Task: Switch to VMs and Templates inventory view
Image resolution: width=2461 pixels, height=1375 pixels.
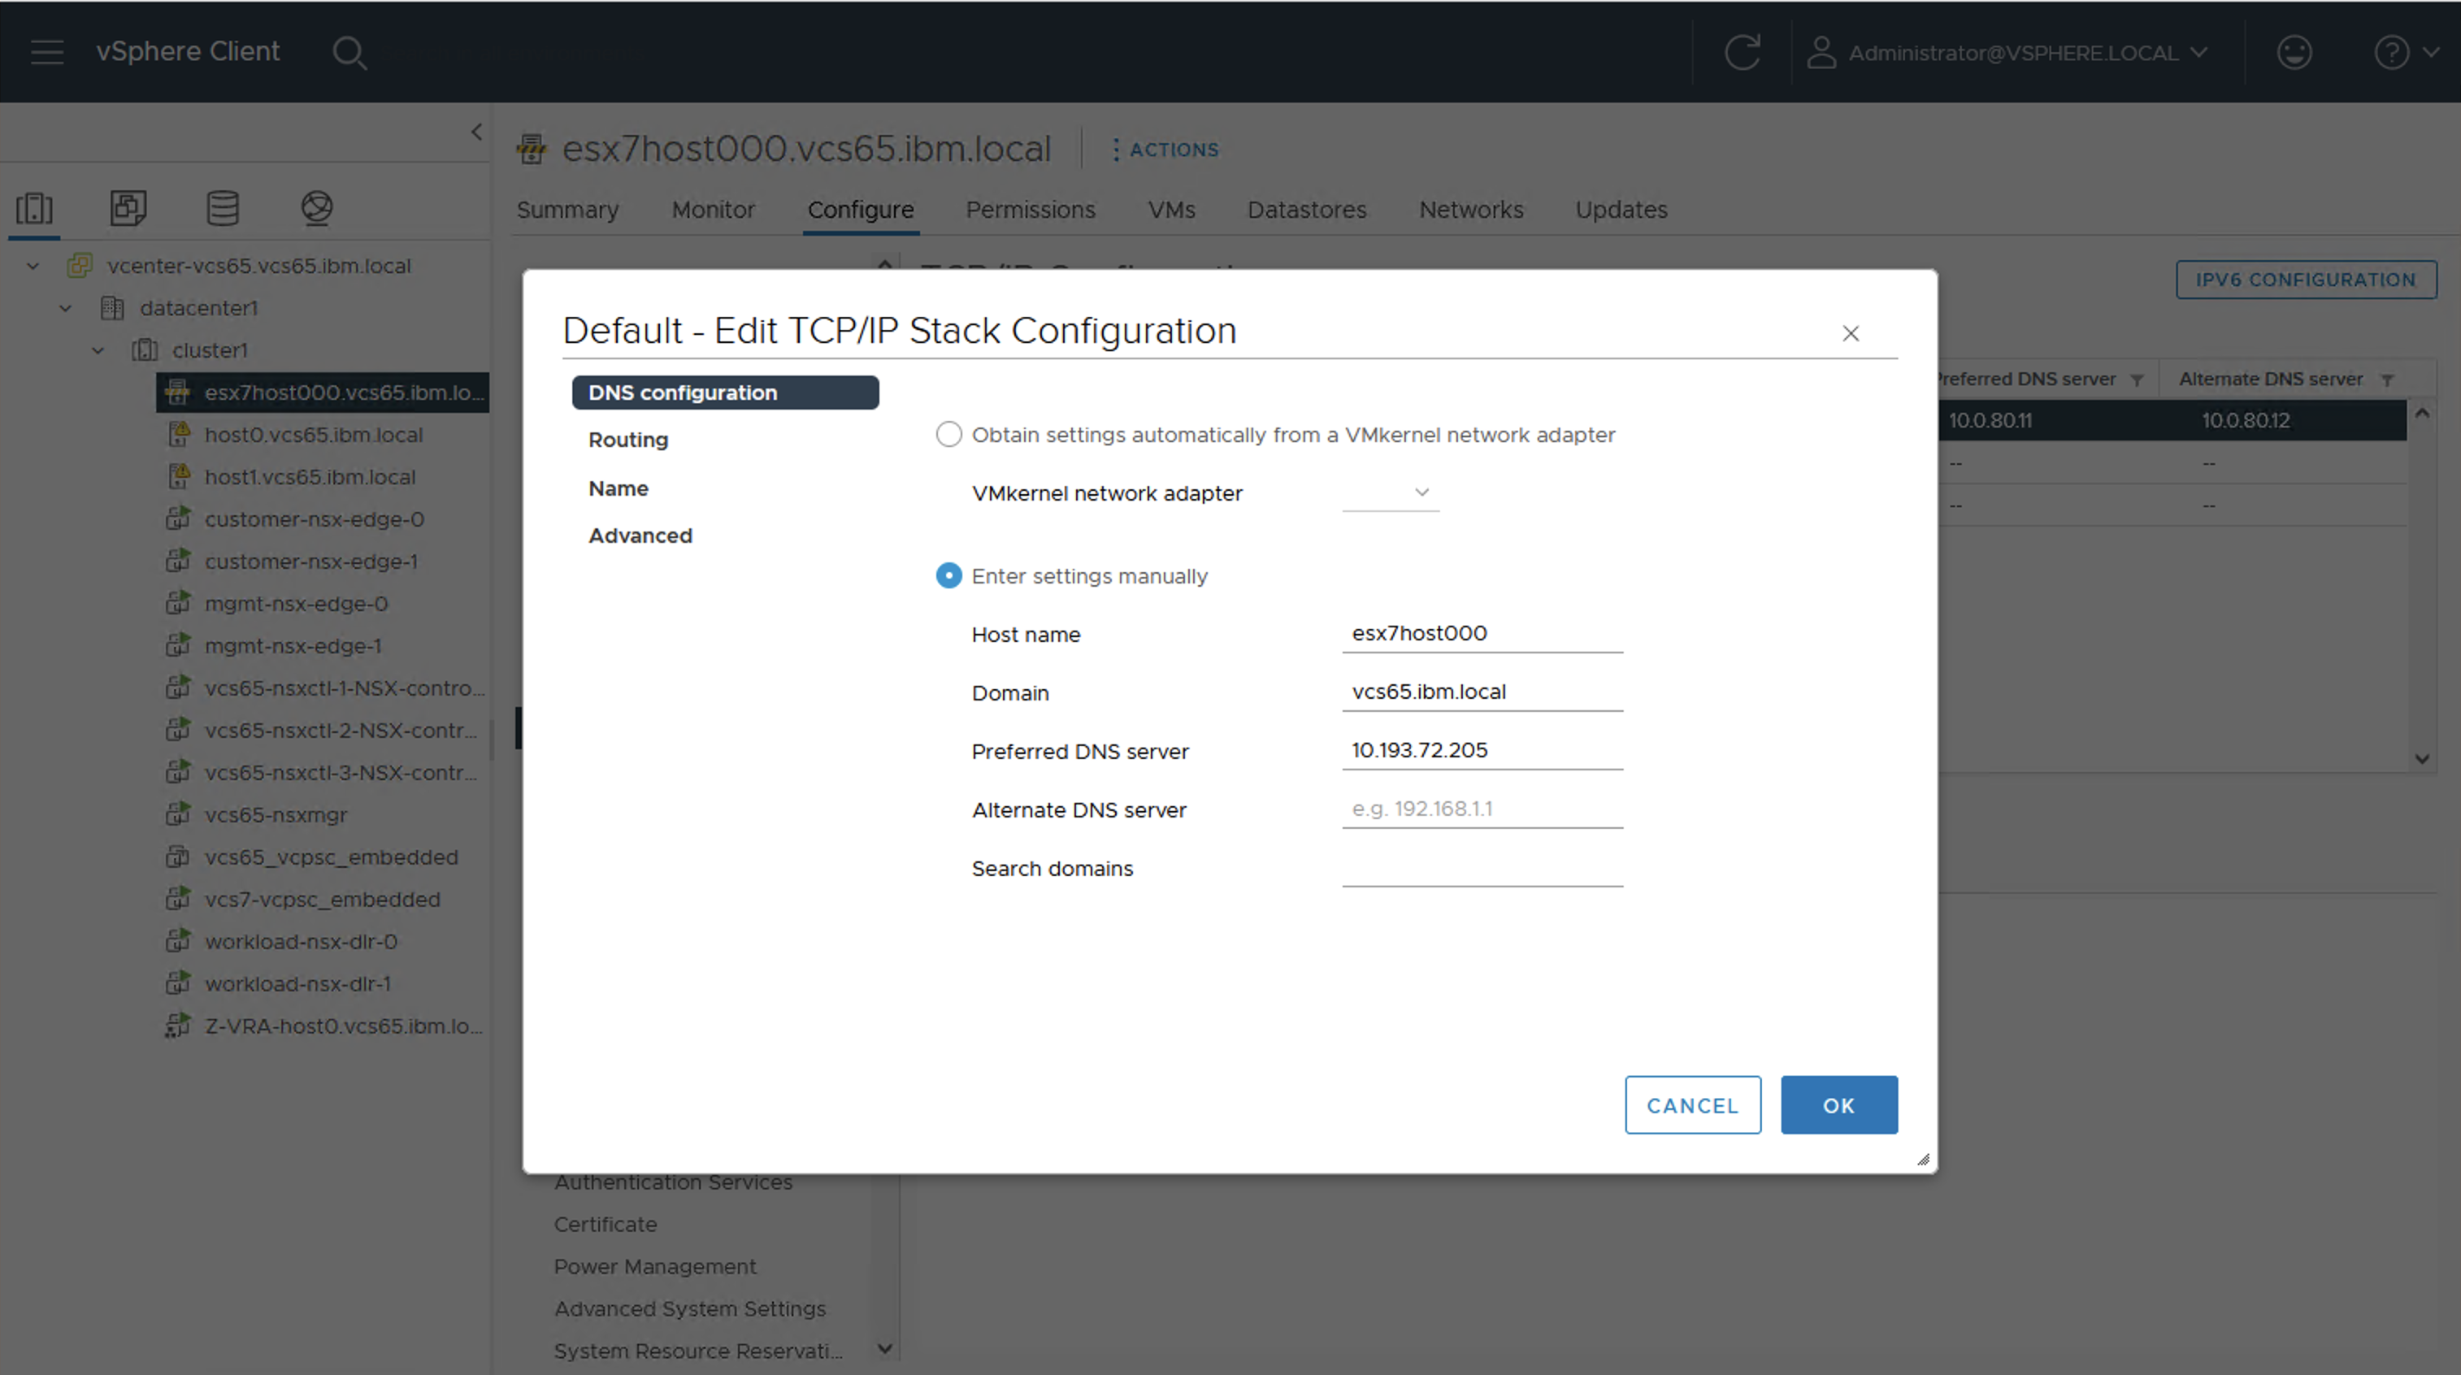Action: pos(128,207)
